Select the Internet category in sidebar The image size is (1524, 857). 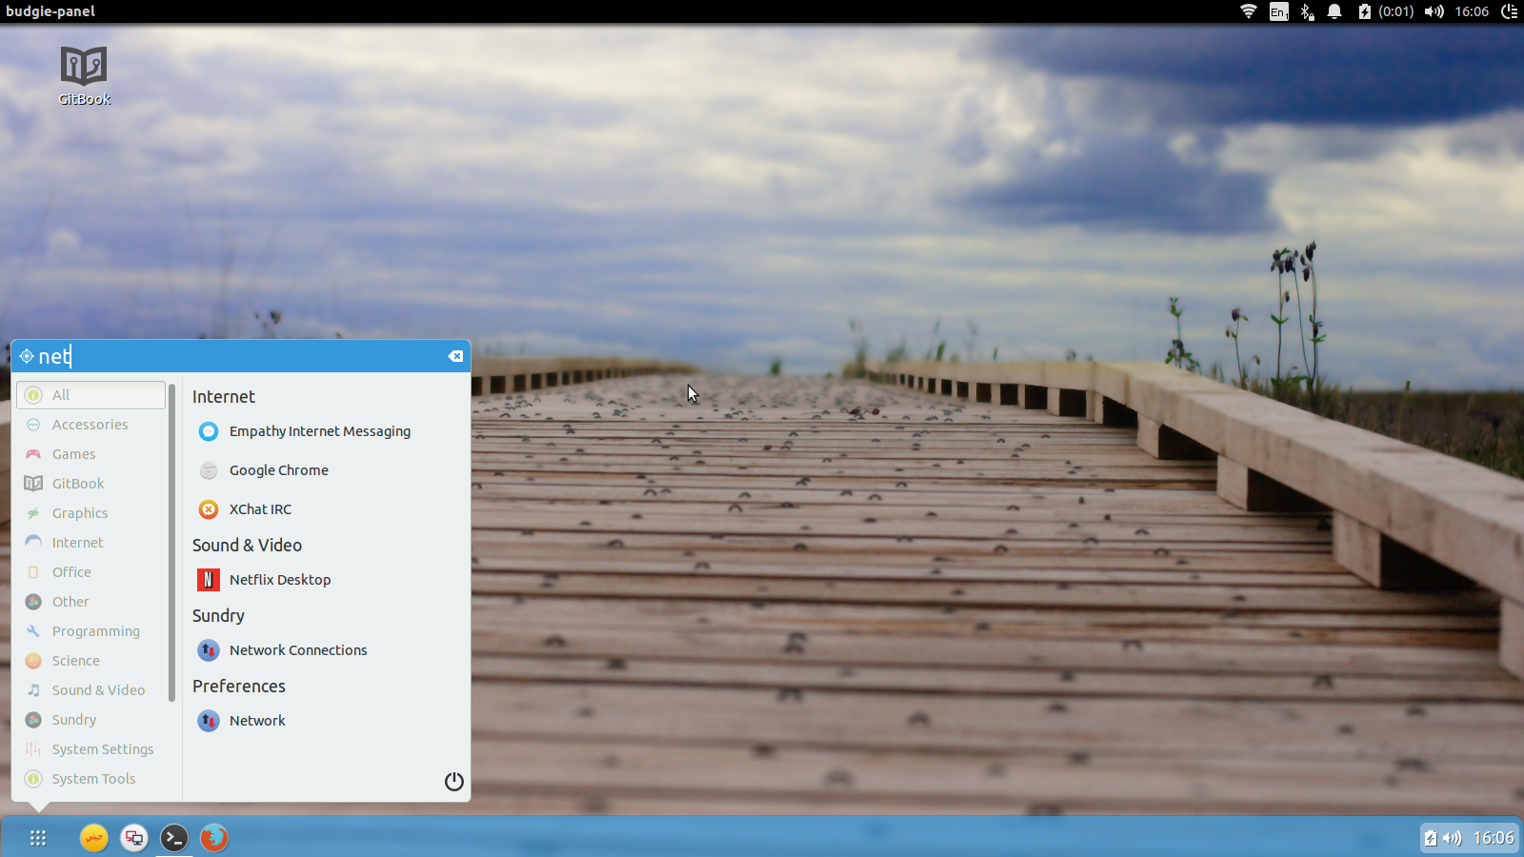point(91,543)
